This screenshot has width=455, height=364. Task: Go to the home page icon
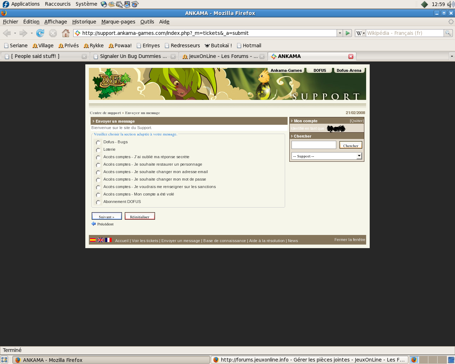(66, 33)
